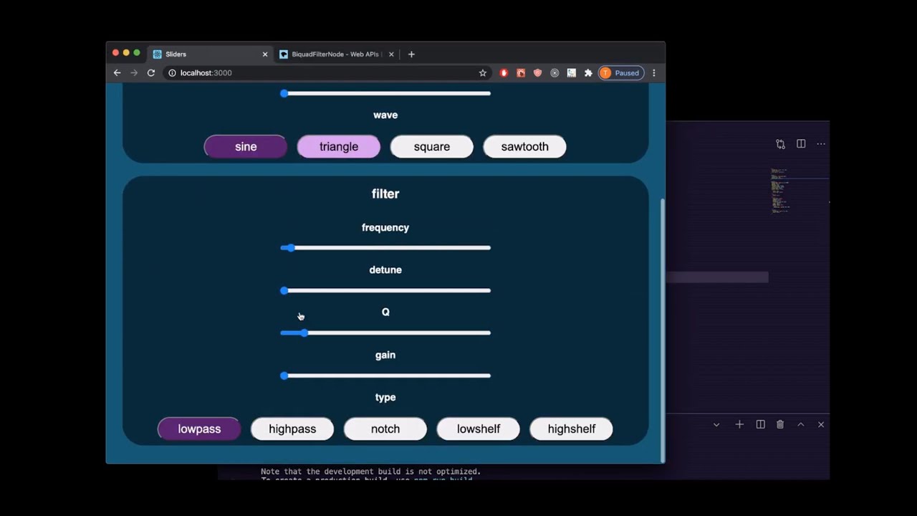The image size is (917, 516).
Task: Bookmark this page with the star
Action: point(483,72)
